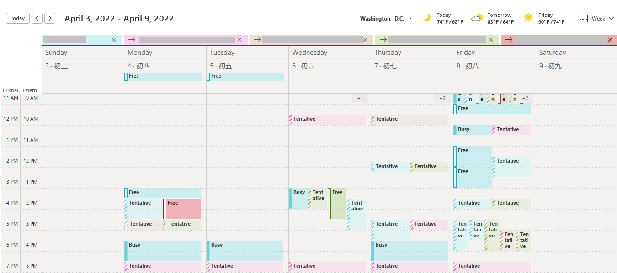Close the blue filter bar
Screen dimensions: 617x273
pyautogui.click(x=113, y=40)
